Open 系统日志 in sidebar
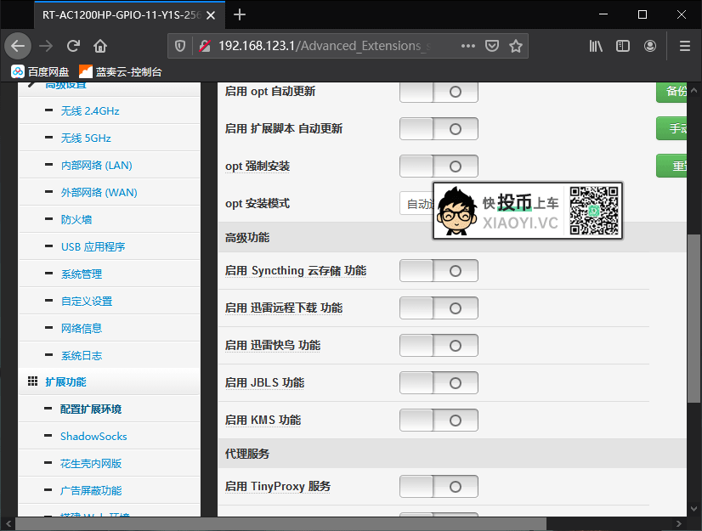702x531 pixels. click(x=82, y=356)
